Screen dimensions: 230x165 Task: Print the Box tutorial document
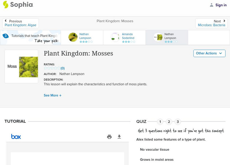click(x=109, y=137)
